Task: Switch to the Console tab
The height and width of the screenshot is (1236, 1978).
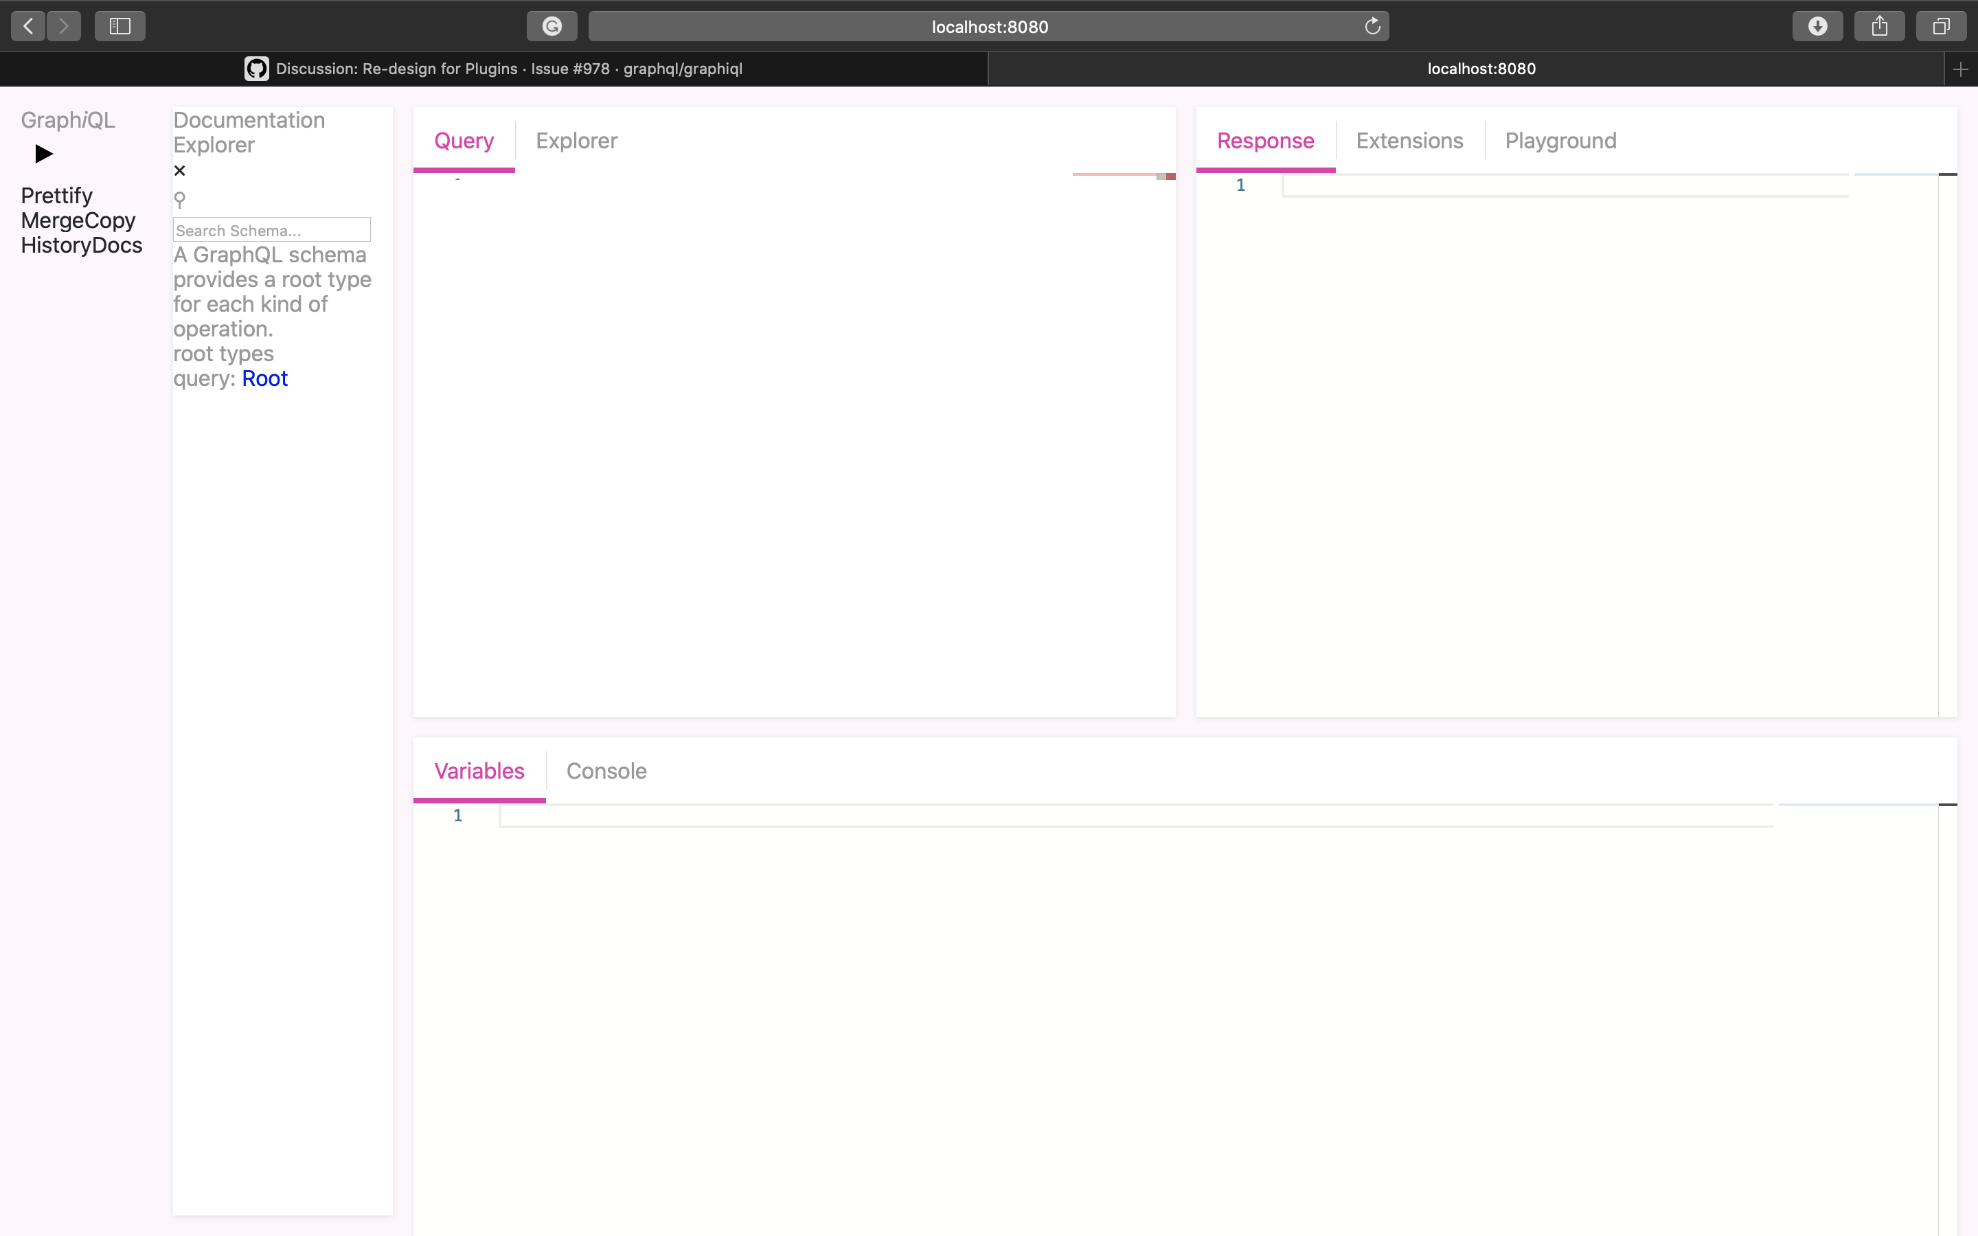Action: pos(606,771)
